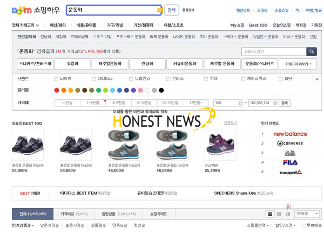Click the first New Balance shoe thumbnail

[28, 145]
